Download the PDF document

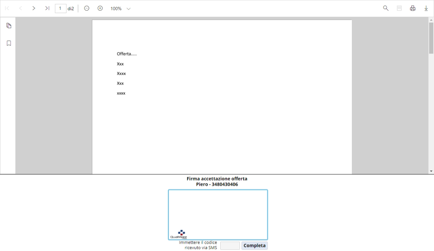pyautogui.click(x=426, y=8)
